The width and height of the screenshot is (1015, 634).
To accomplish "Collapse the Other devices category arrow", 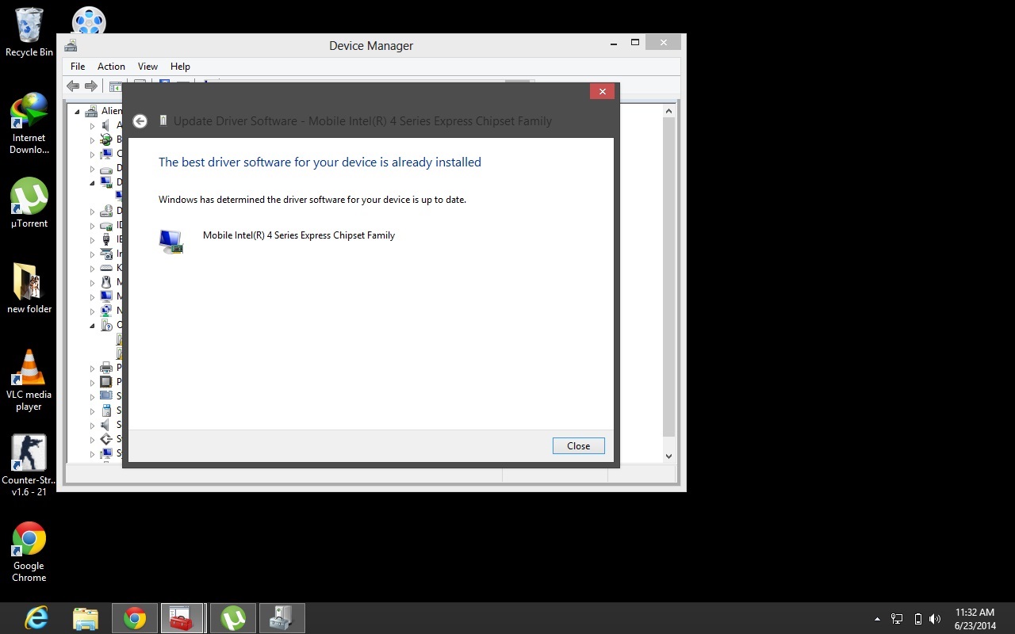I will [92, 326].
